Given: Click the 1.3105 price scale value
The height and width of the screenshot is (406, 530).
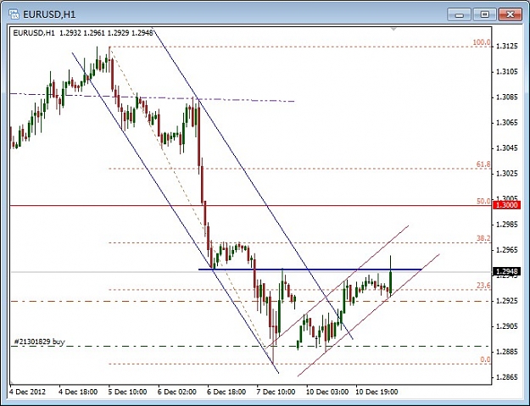Looking at the screenshot, I should tap(506, 71).
